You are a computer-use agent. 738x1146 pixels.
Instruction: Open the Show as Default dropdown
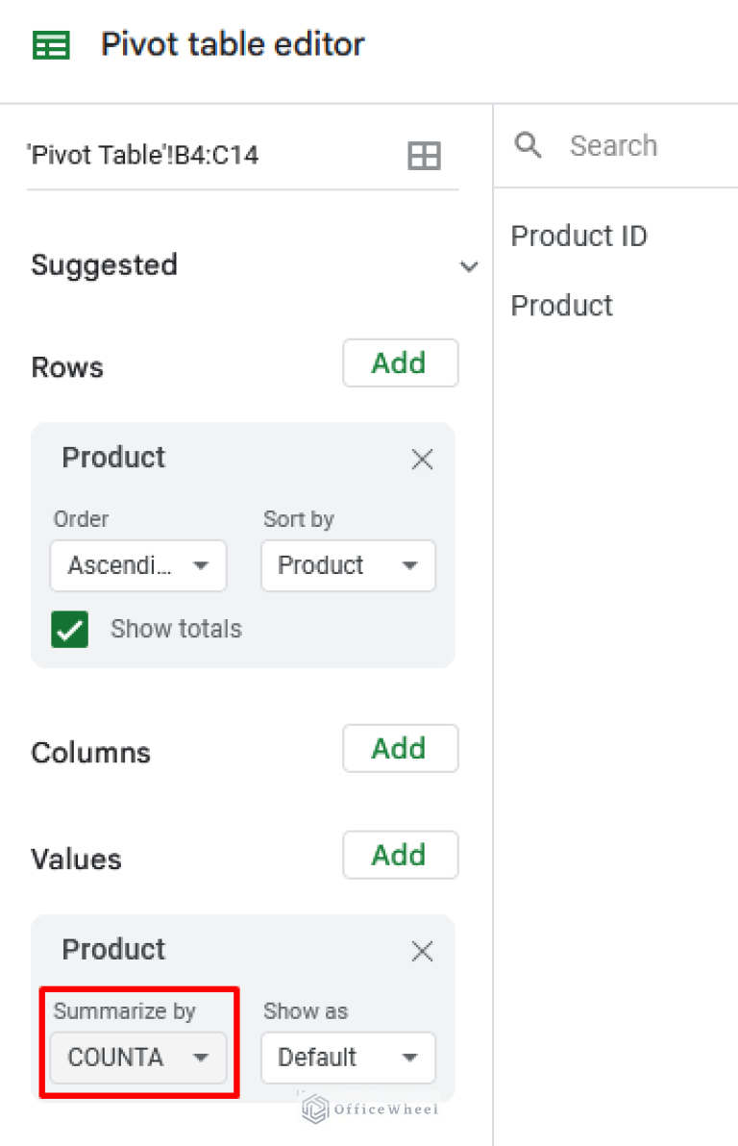point(348,1058)
